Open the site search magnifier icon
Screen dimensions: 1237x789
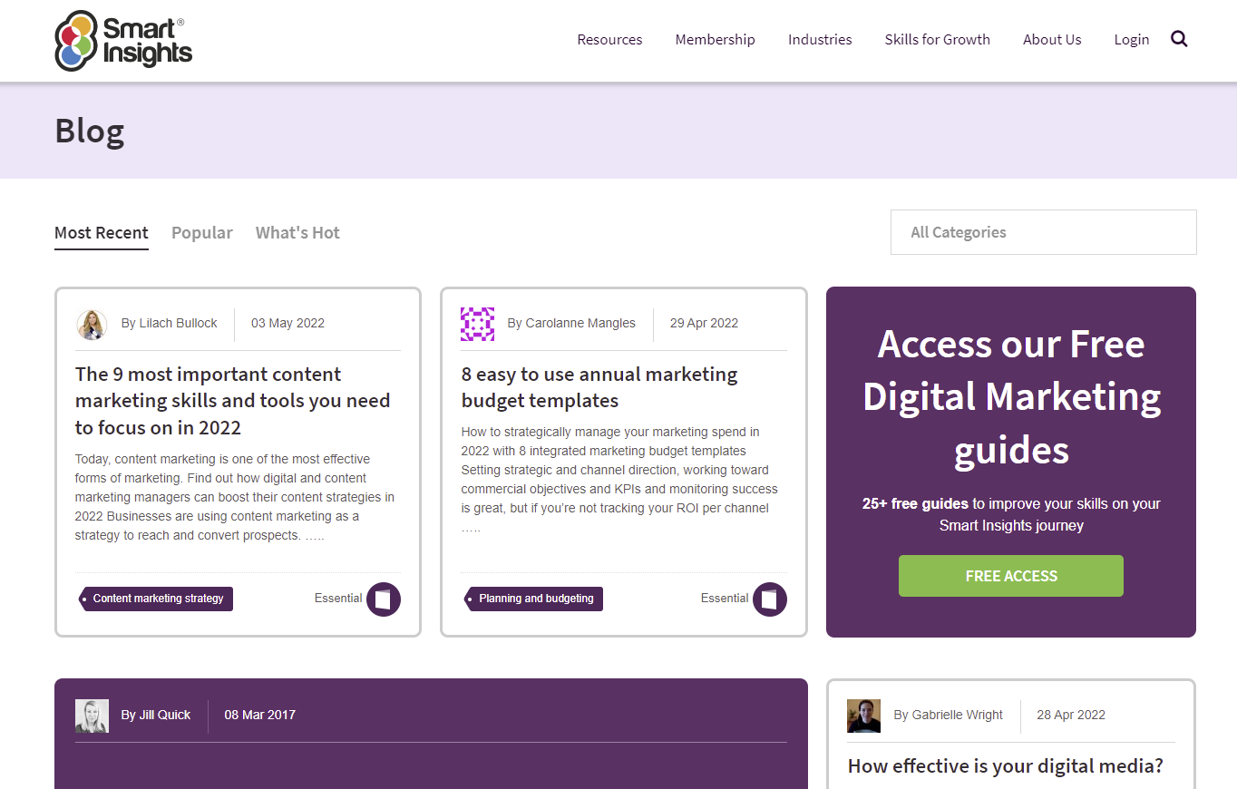coord(1179,39)
